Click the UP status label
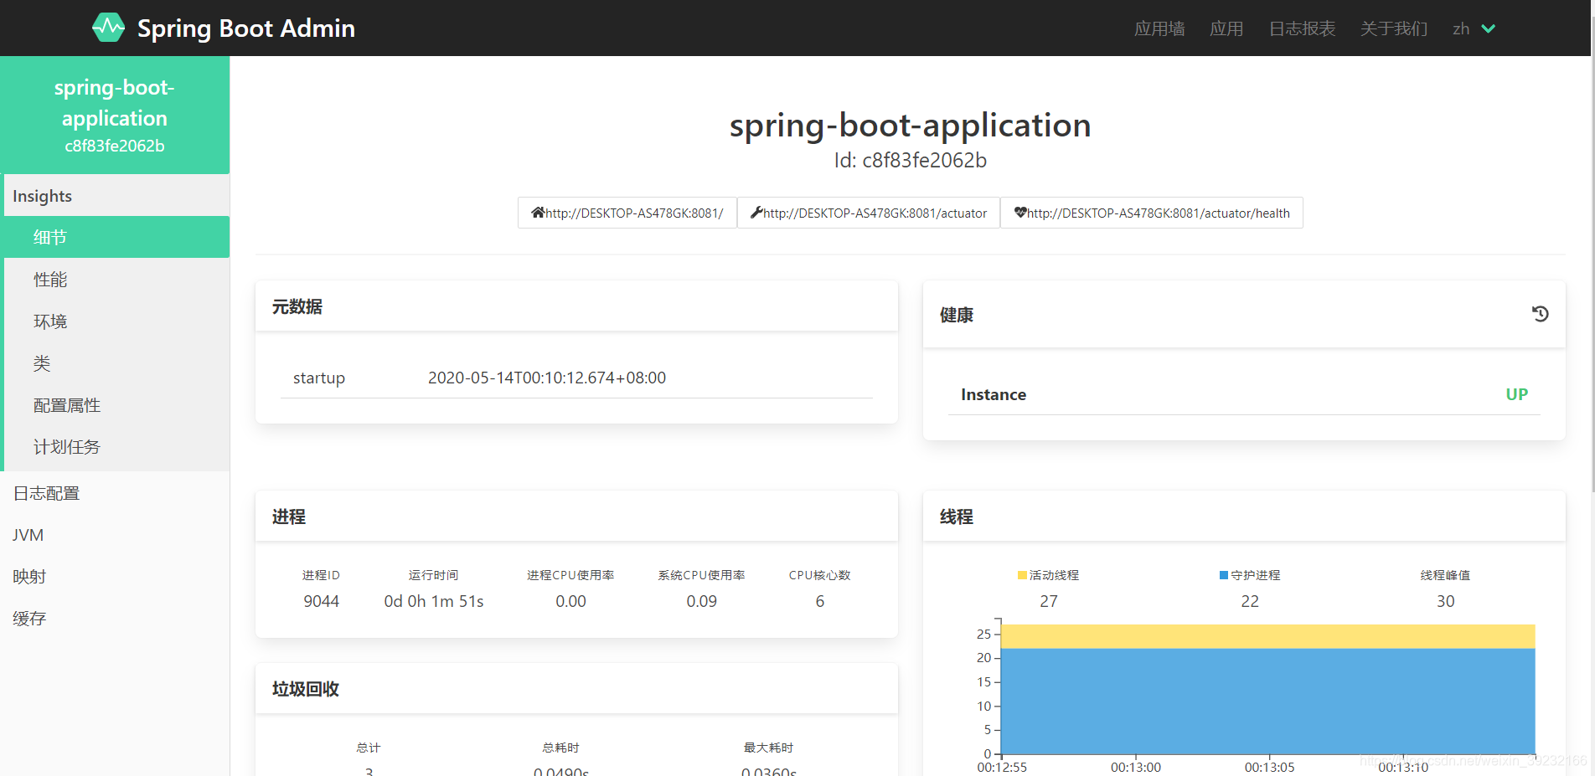Screen dimensions: 1595x776 point(1516,394)
